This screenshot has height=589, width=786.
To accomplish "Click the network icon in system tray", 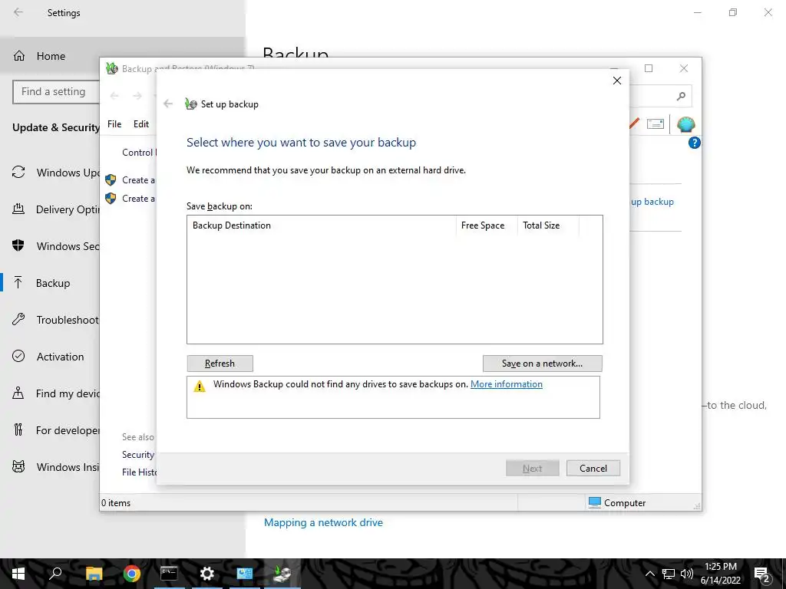I will tap(669, 574).
